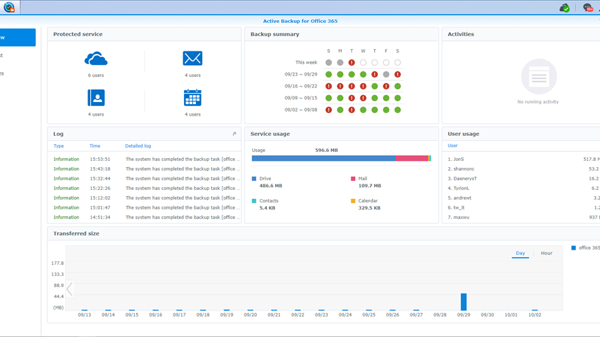Click the 486.6 MB Drive usage value
Image resolution: width=600 pixels, height=337 pixels.
click(271, 186)
